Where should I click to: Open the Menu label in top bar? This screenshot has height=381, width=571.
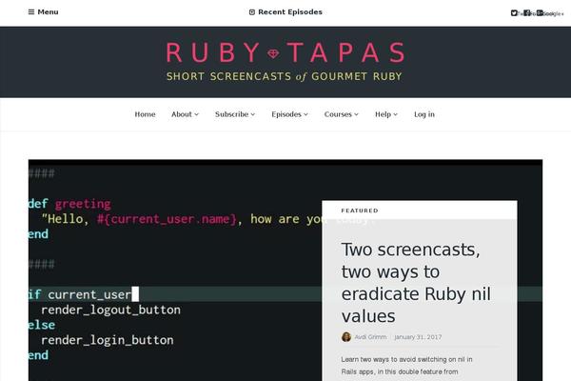[x=49, y=12]
